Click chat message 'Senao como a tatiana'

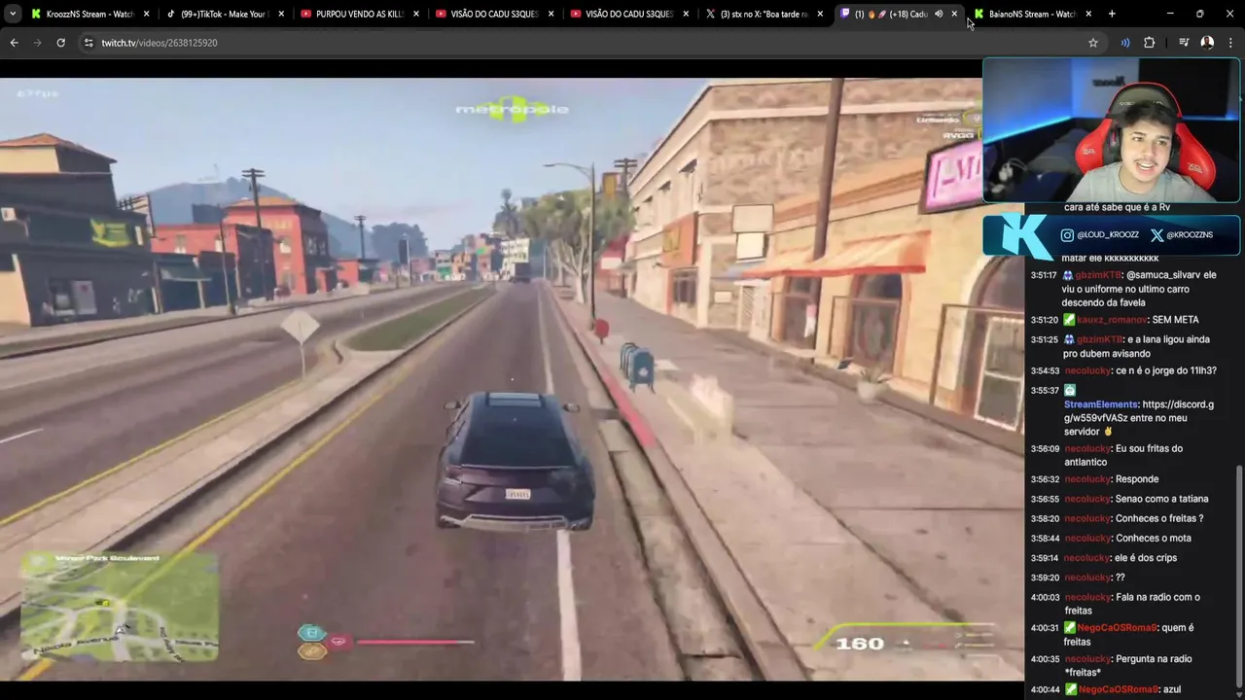coord(1161,499)
